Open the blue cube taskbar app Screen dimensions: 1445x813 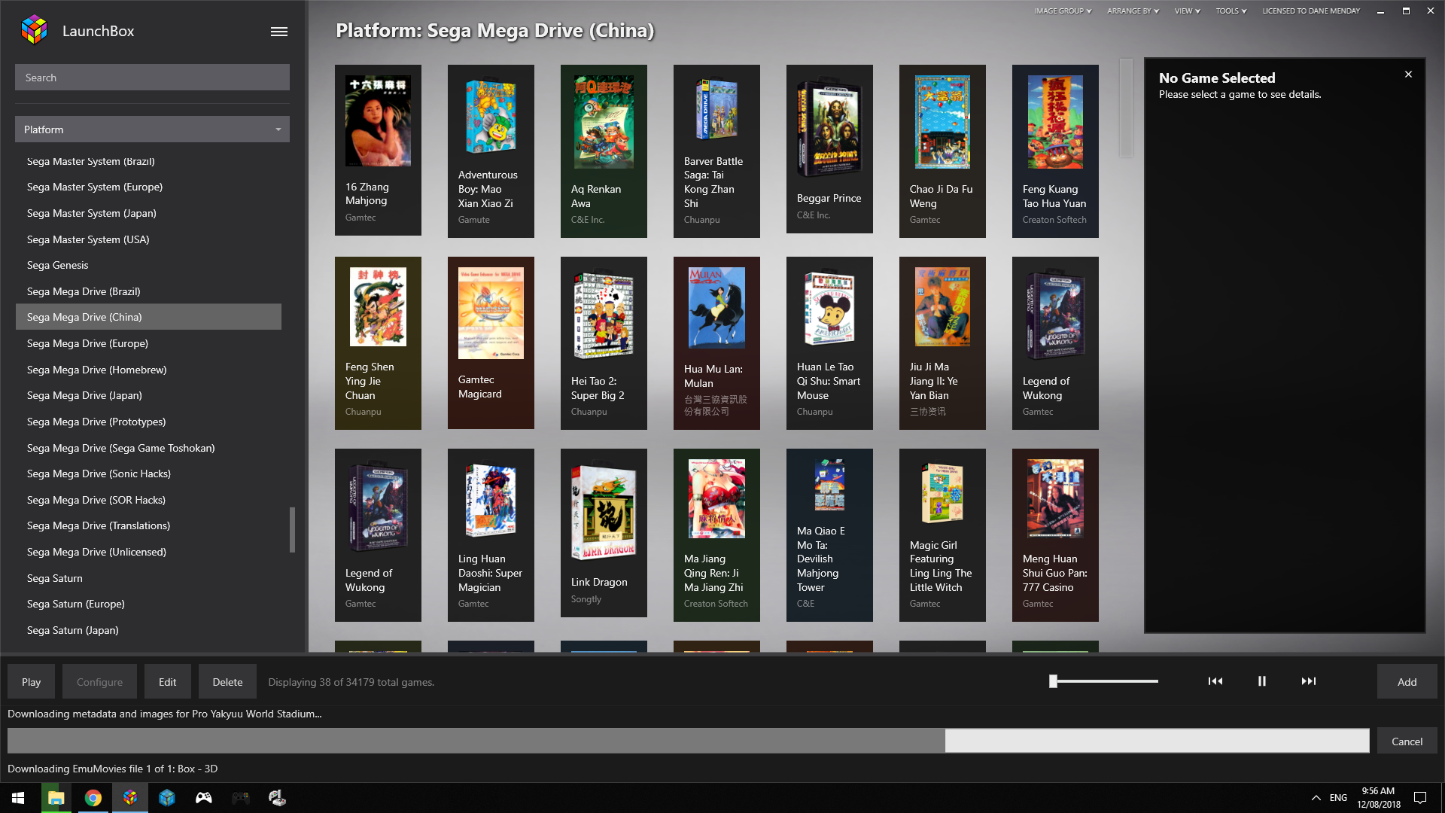pyautogui.click(x=167, y=798)
